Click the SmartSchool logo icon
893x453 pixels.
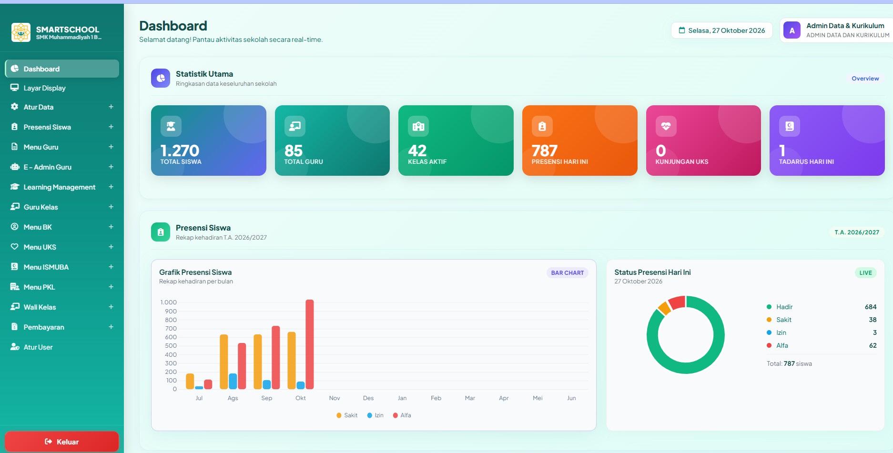coord(21,32)
